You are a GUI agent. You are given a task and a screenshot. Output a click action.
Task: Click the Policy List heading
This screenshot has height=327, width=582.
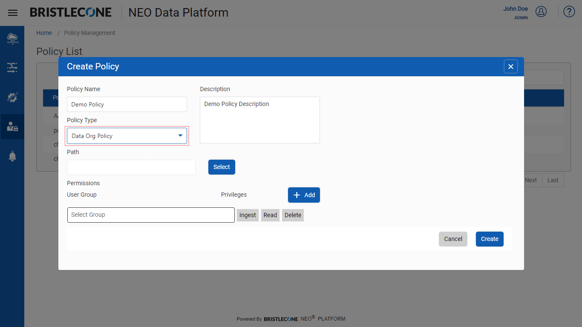click(x=59, y=51)
